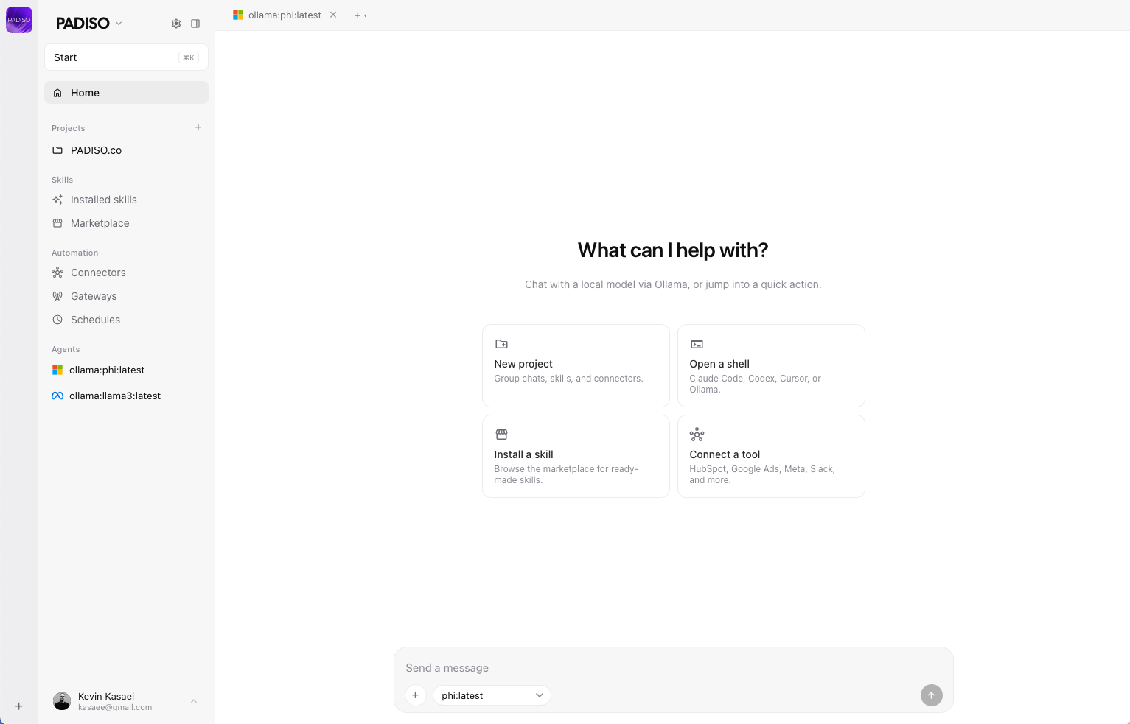This screenshot has width=1130, height=724.
Task: Click the send message arrow button
Action: (931, 695)
